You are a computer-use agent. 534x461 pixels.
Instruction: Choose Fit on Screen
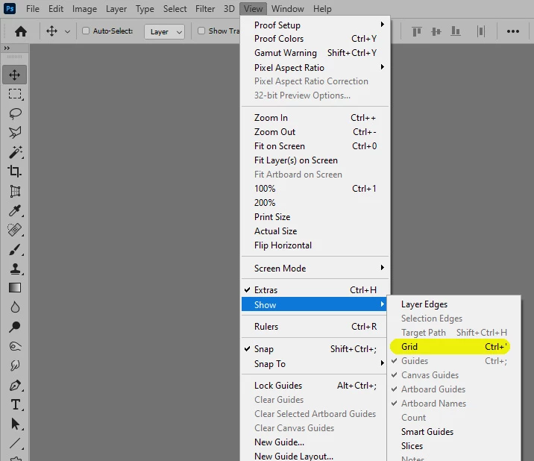[x=315, y=145]
